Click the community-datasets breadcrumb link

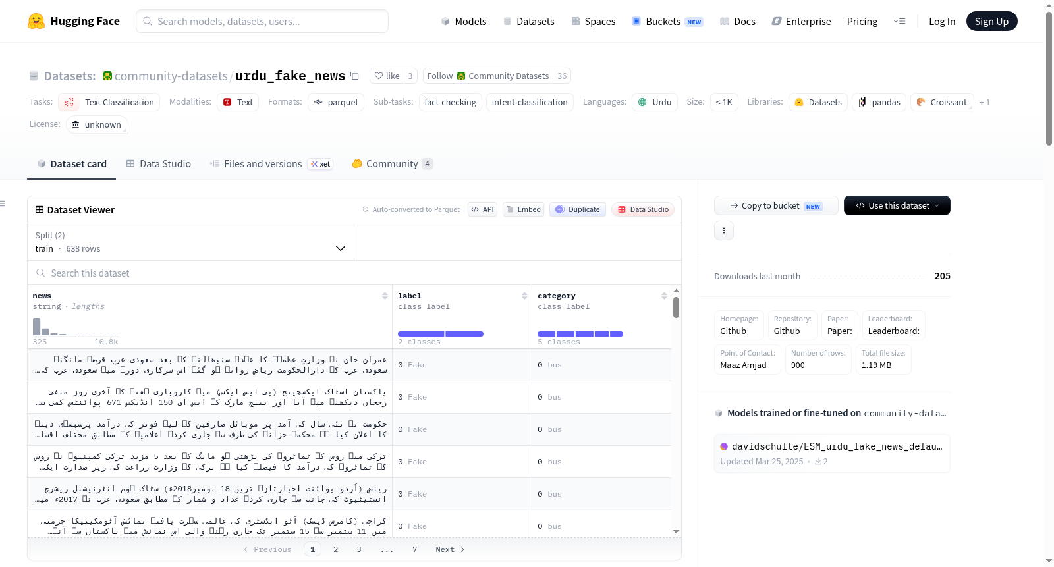click(171, 76)
